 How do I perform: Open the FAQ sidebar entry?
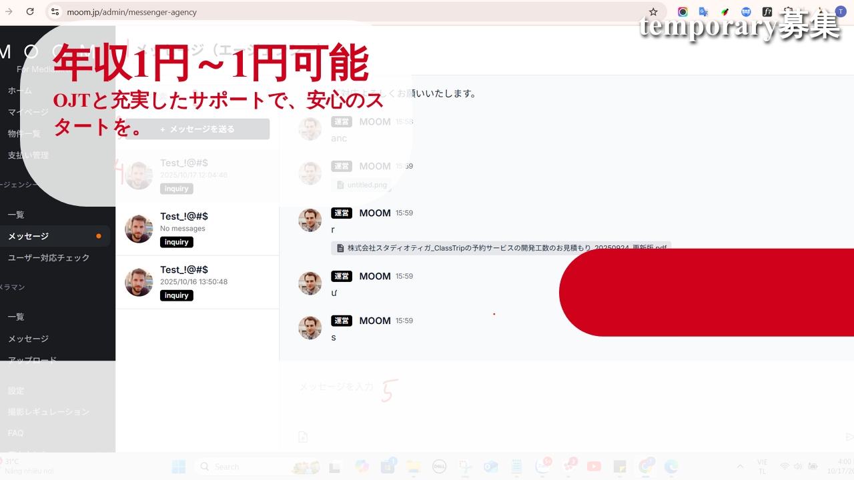15,433
